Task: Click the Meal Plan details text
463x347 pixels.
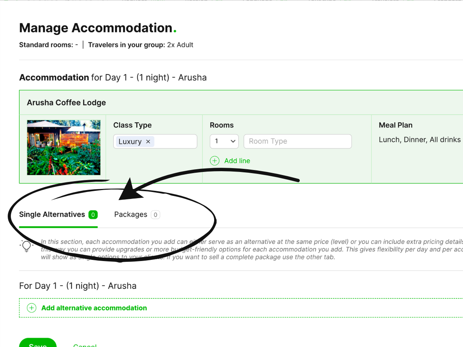Action: 419,140
